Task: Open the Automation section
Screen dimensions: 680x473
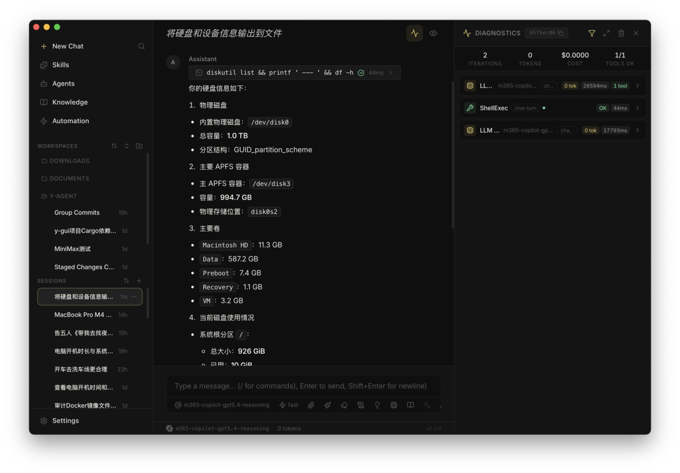Action: tap(64, 121)
